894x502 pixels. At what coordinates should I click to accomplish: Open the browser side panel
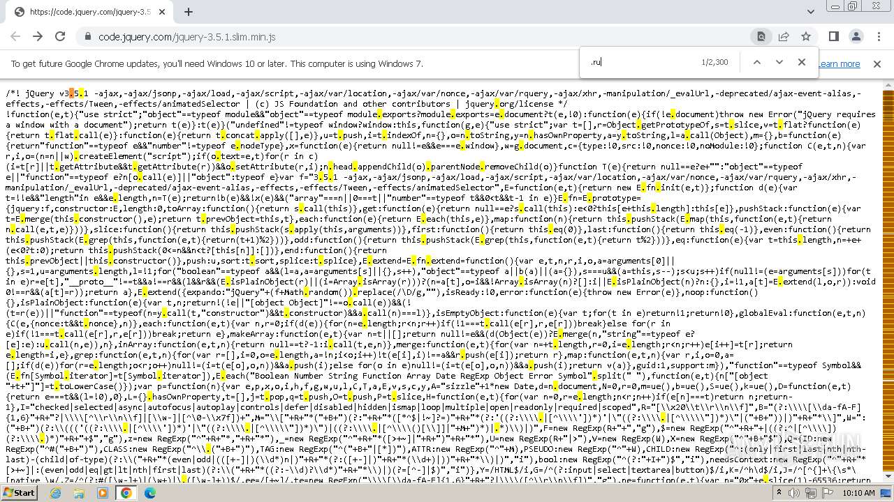834,36
